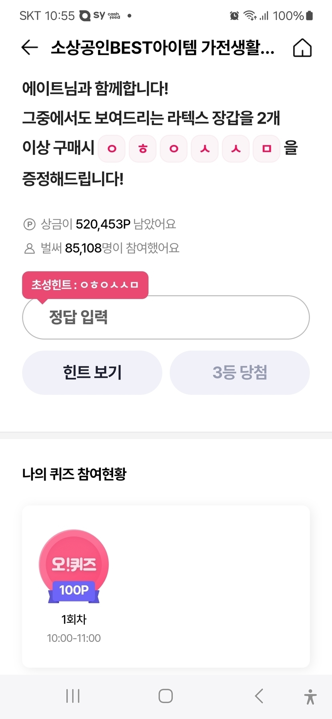Go to home via house icon

[x=302, y=48]
